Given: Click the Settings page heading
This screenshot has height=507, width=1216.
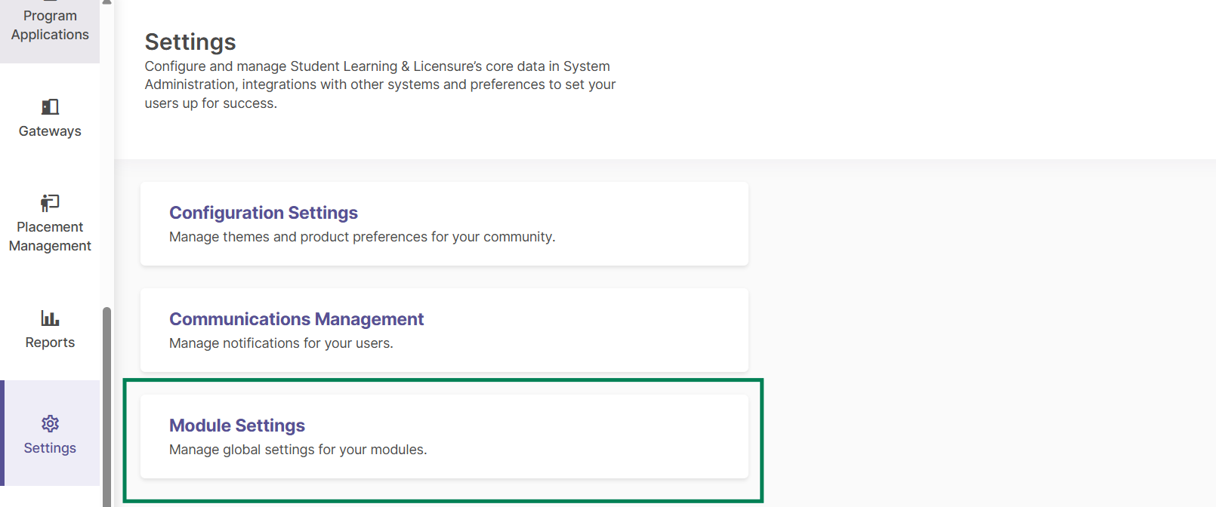Looking at the screenshot, I should click(x=190, y=42).
